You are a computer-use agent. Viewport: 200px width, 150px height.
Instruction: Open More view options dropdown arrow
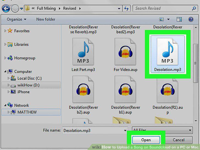168,19
